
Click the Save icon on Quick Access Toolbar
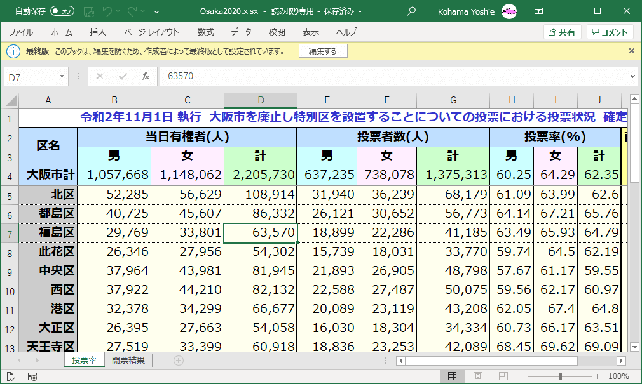(90, 11)
